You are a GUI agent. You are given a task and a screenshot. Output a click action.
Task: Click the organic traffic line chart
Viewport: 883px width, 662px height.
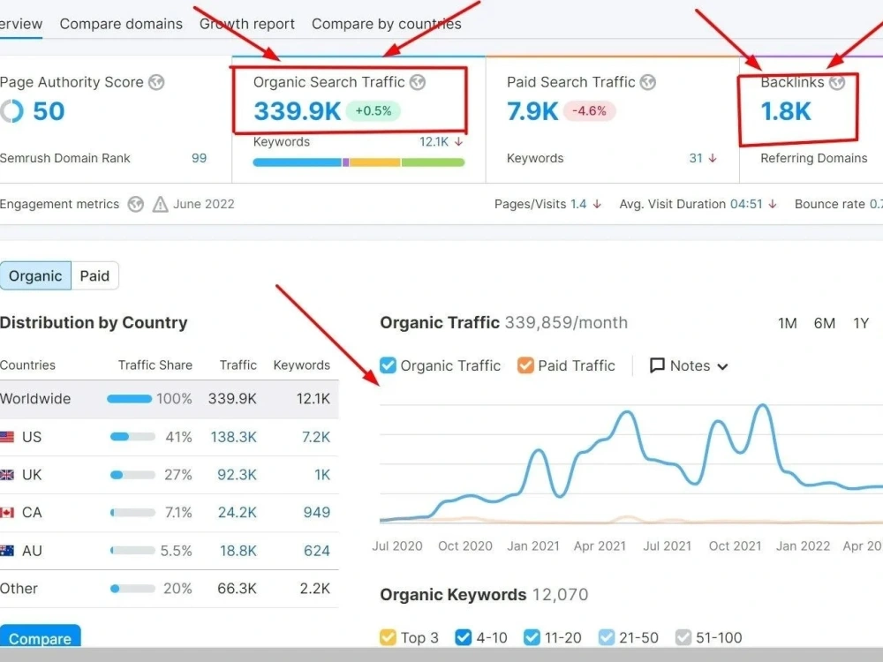tap(630, 464)
